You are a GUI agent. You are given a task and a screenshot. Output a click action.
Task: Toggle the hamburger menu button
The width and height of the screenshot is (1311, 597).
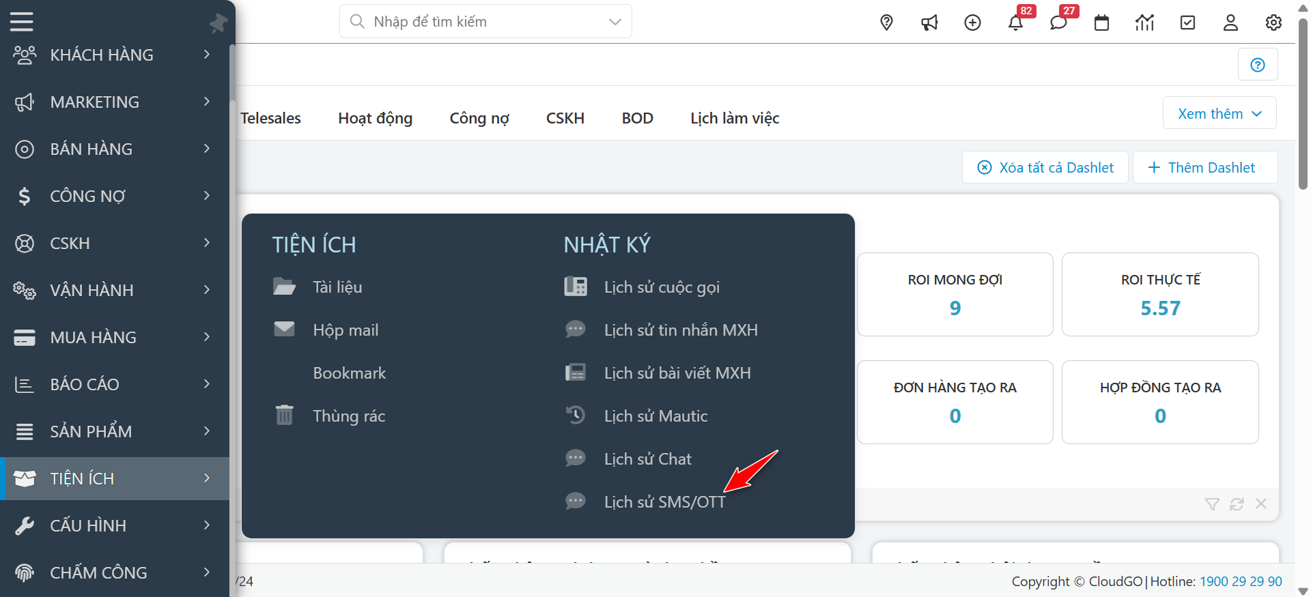pos(22,22)
